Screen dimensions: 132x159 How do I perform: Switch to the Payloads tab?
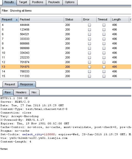point(54,2)
